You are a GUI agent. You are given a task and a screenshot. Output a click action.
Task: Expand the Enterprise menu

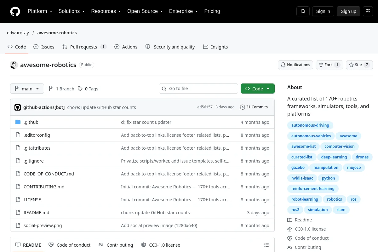coord(183,11)
